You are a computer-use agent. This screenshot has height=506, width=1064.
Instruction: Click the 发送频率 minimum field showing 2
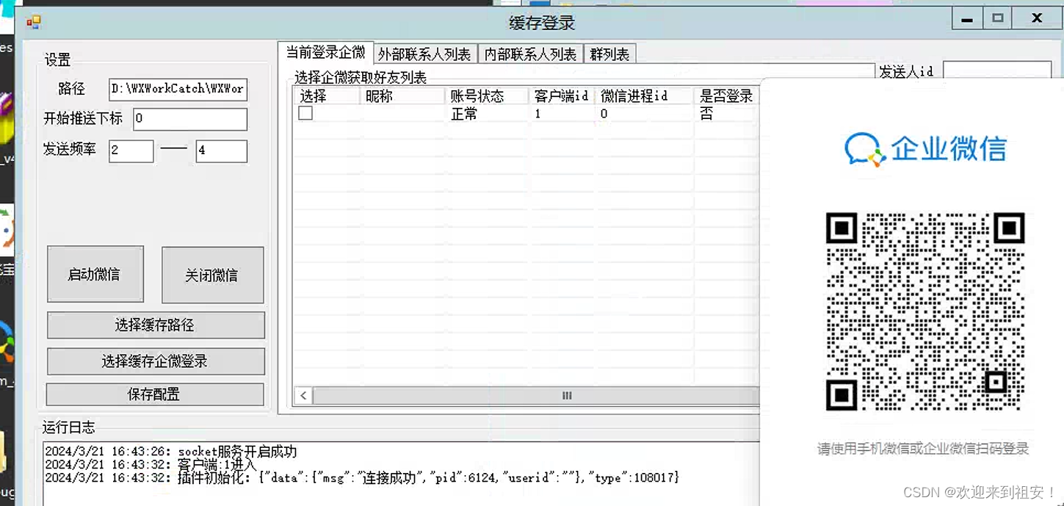[131, 151]
